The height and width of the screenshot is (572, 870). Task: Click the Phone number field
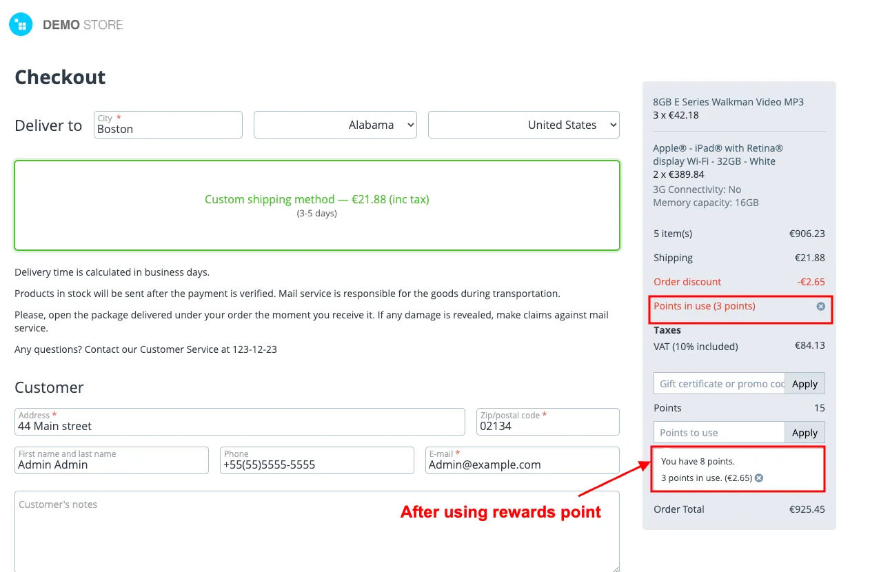[x=317, y=460]
